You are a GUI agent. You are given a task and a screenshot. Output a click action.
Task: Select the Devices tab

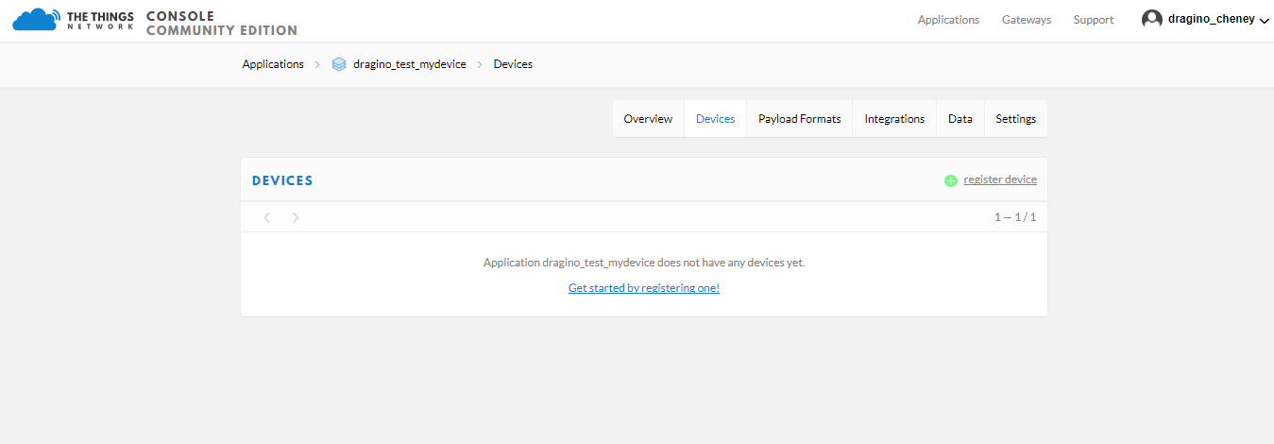pos(715,119)
